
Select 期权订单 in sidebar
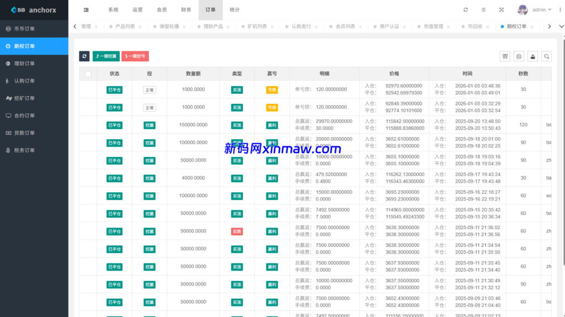34,46
